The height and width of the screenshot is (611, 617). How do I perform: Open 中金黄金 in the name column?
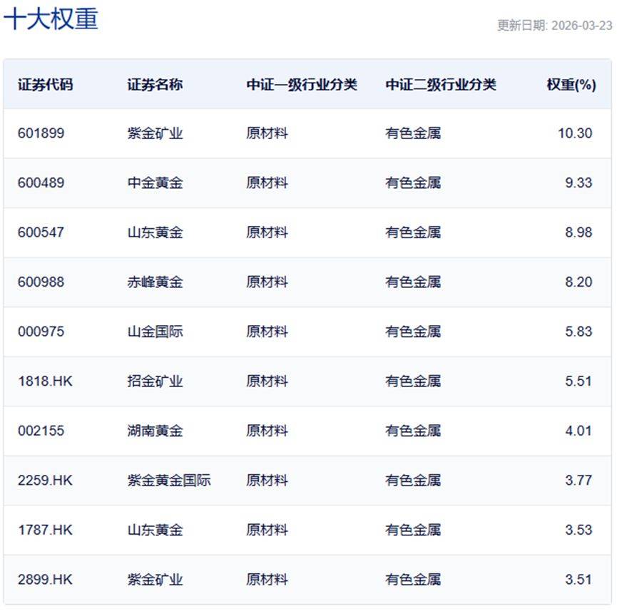pyautogui.click(x=155, y=183)
